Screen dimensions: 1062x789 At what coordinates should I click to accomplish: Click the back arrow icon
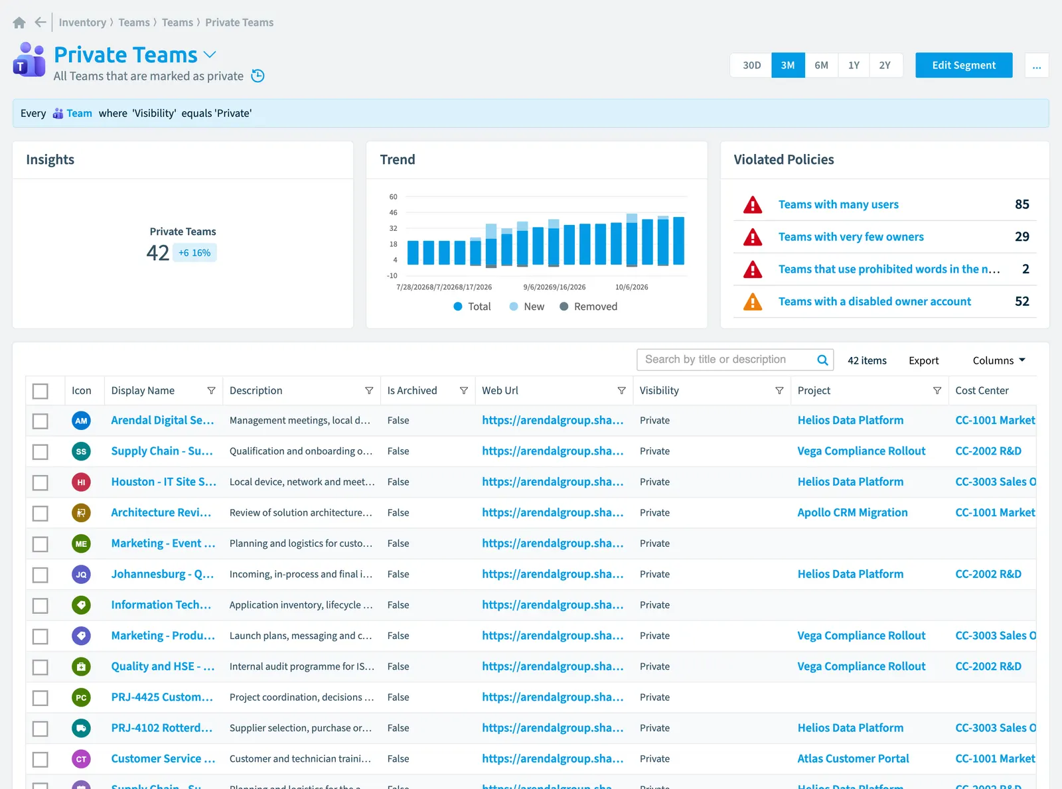point(40,22)
